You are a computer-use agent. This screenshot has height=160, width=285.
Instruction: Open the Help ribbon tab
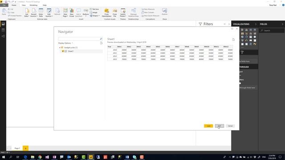45,5
